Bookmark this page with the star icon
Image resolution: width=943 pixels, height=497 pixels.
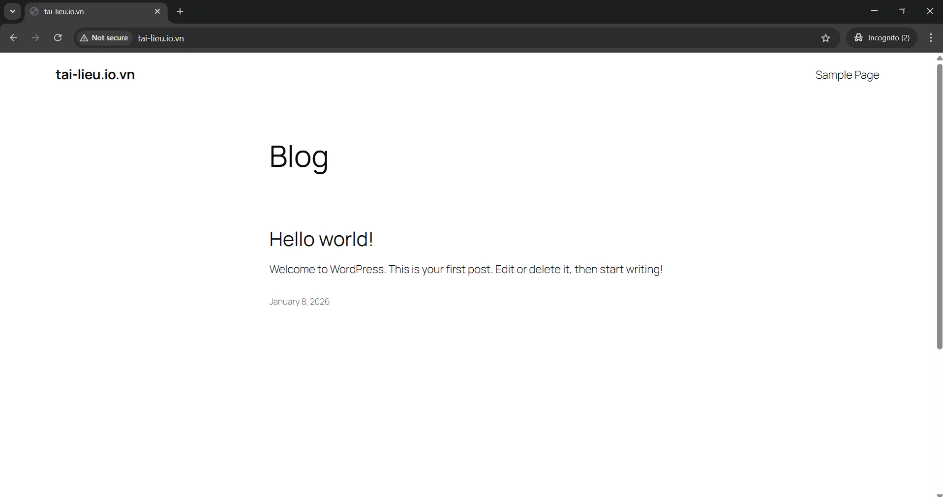pos(825,38)
